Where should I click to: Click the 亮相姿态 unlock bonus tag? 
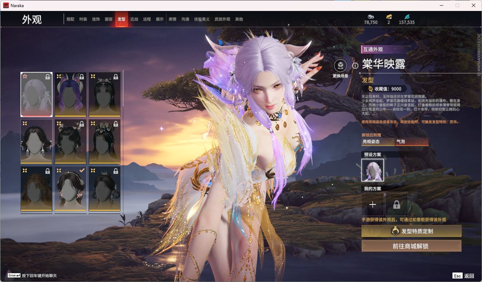[378, 141]
